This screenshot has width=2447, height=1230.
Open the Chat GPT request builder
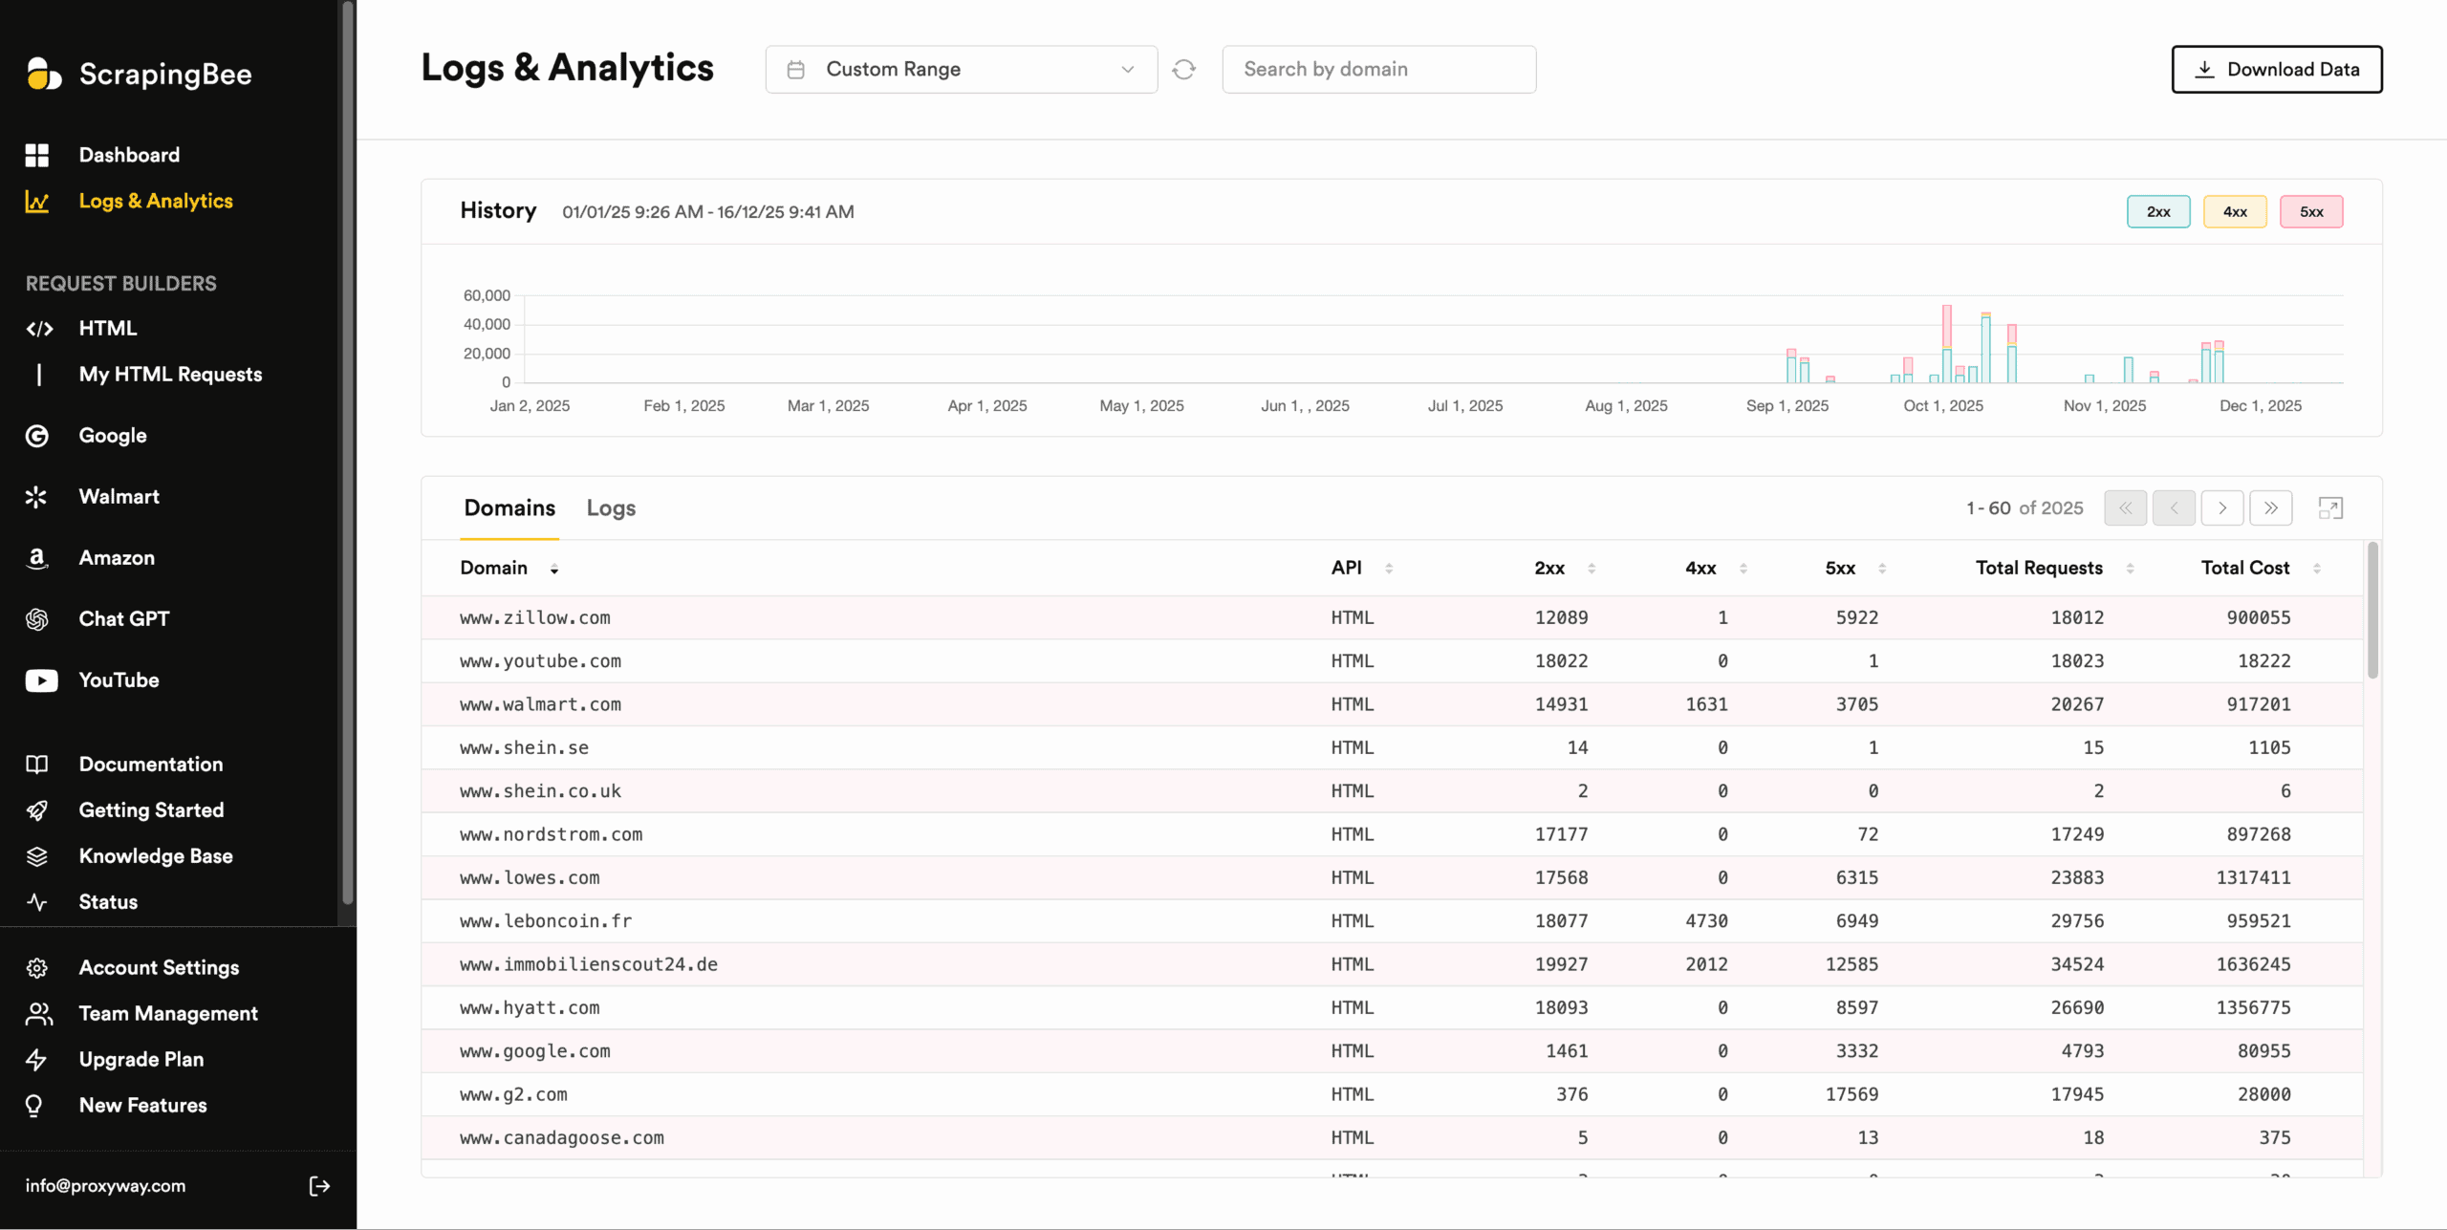click(x=123, y=619)
